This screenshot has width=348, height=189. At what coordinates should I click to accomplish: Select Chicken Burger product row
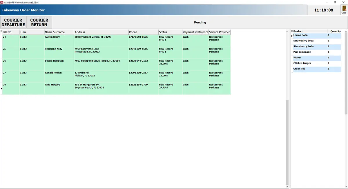pos(317,63)
